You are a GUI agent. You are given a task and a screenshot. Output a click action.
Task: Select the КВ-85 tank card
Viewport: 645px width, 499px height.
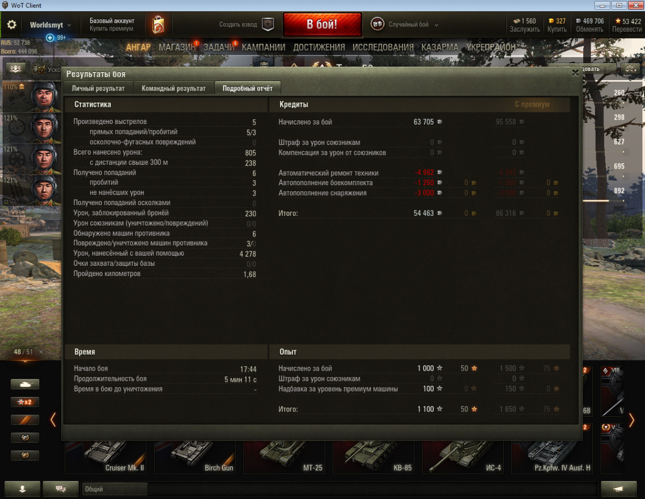click(x=373, y=457)
